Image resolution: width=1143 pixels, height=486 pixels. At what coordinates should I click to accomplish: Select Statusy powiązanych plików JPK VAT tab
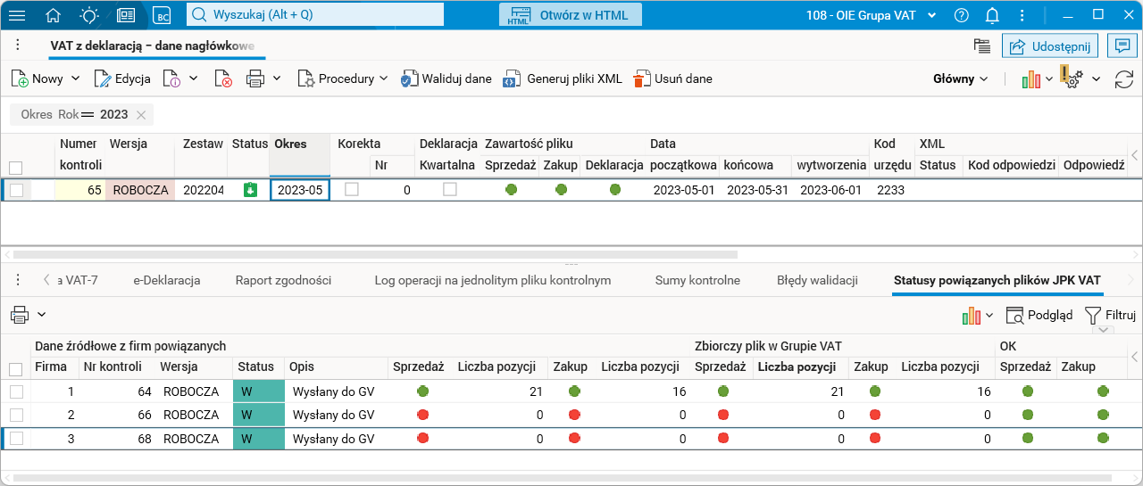pos(997,280)
